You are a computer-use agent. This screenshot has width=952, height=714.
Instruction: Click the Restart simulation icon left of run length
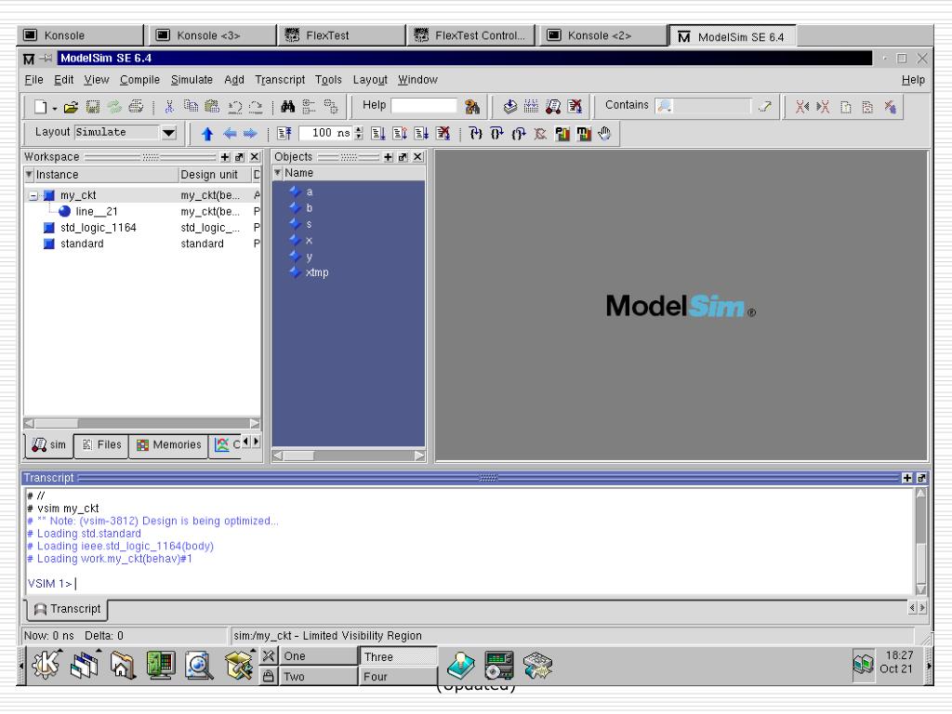(x=284, y=134)
